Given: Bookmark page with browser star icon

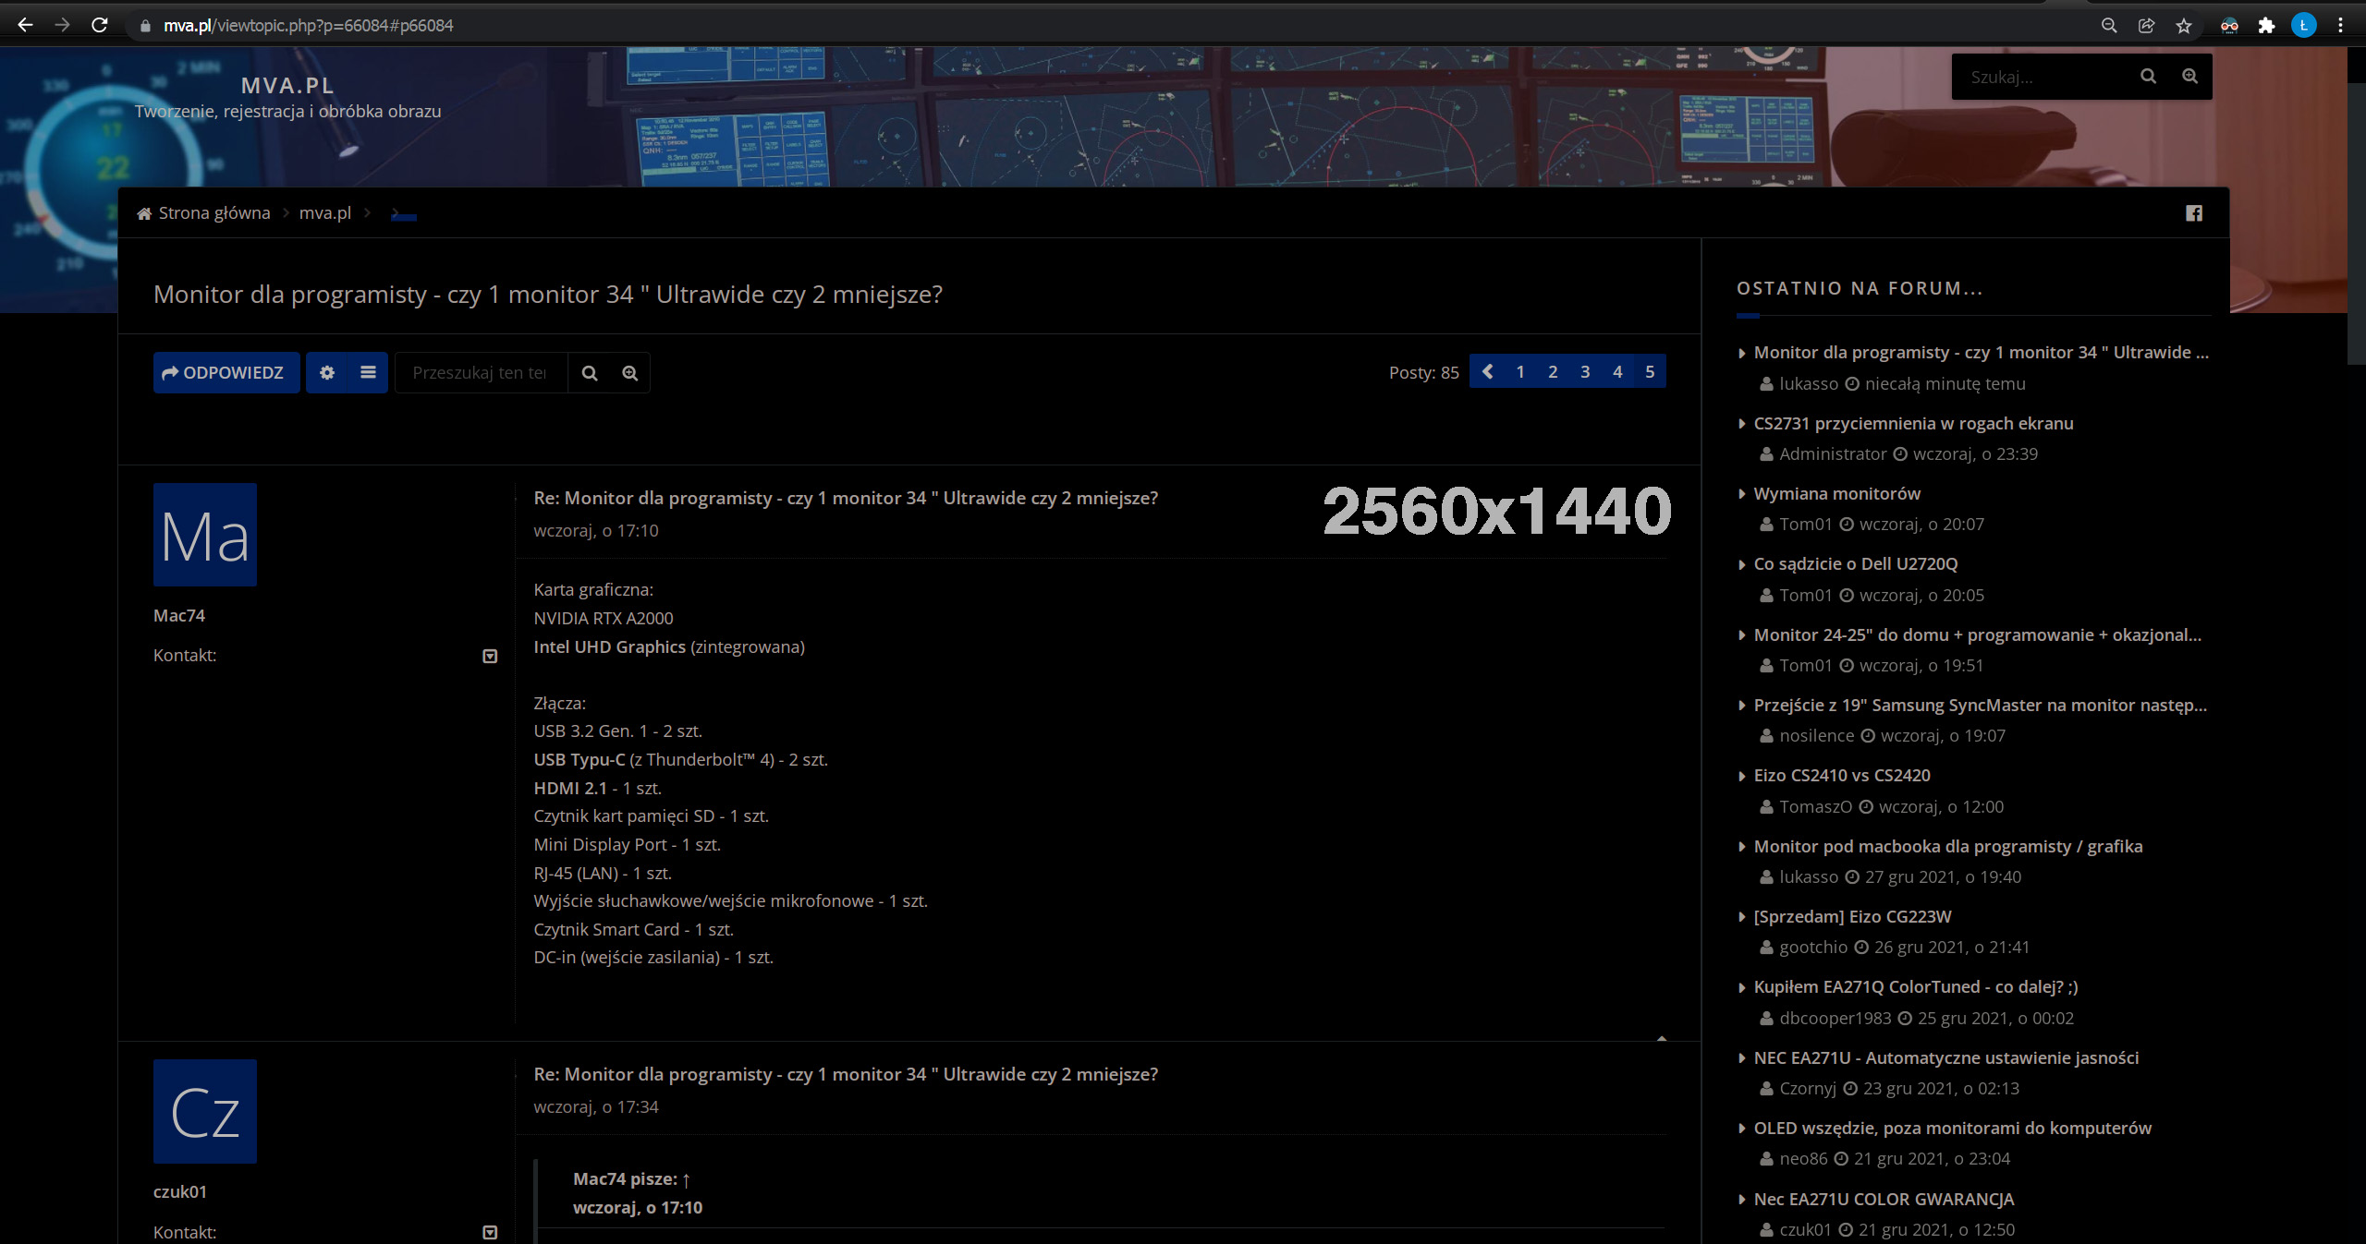Looking at the screenshot, I should coord(2183,26).
